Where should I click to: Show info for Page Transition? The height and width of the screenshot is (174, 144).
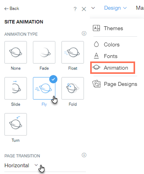[x=84, y=155]
